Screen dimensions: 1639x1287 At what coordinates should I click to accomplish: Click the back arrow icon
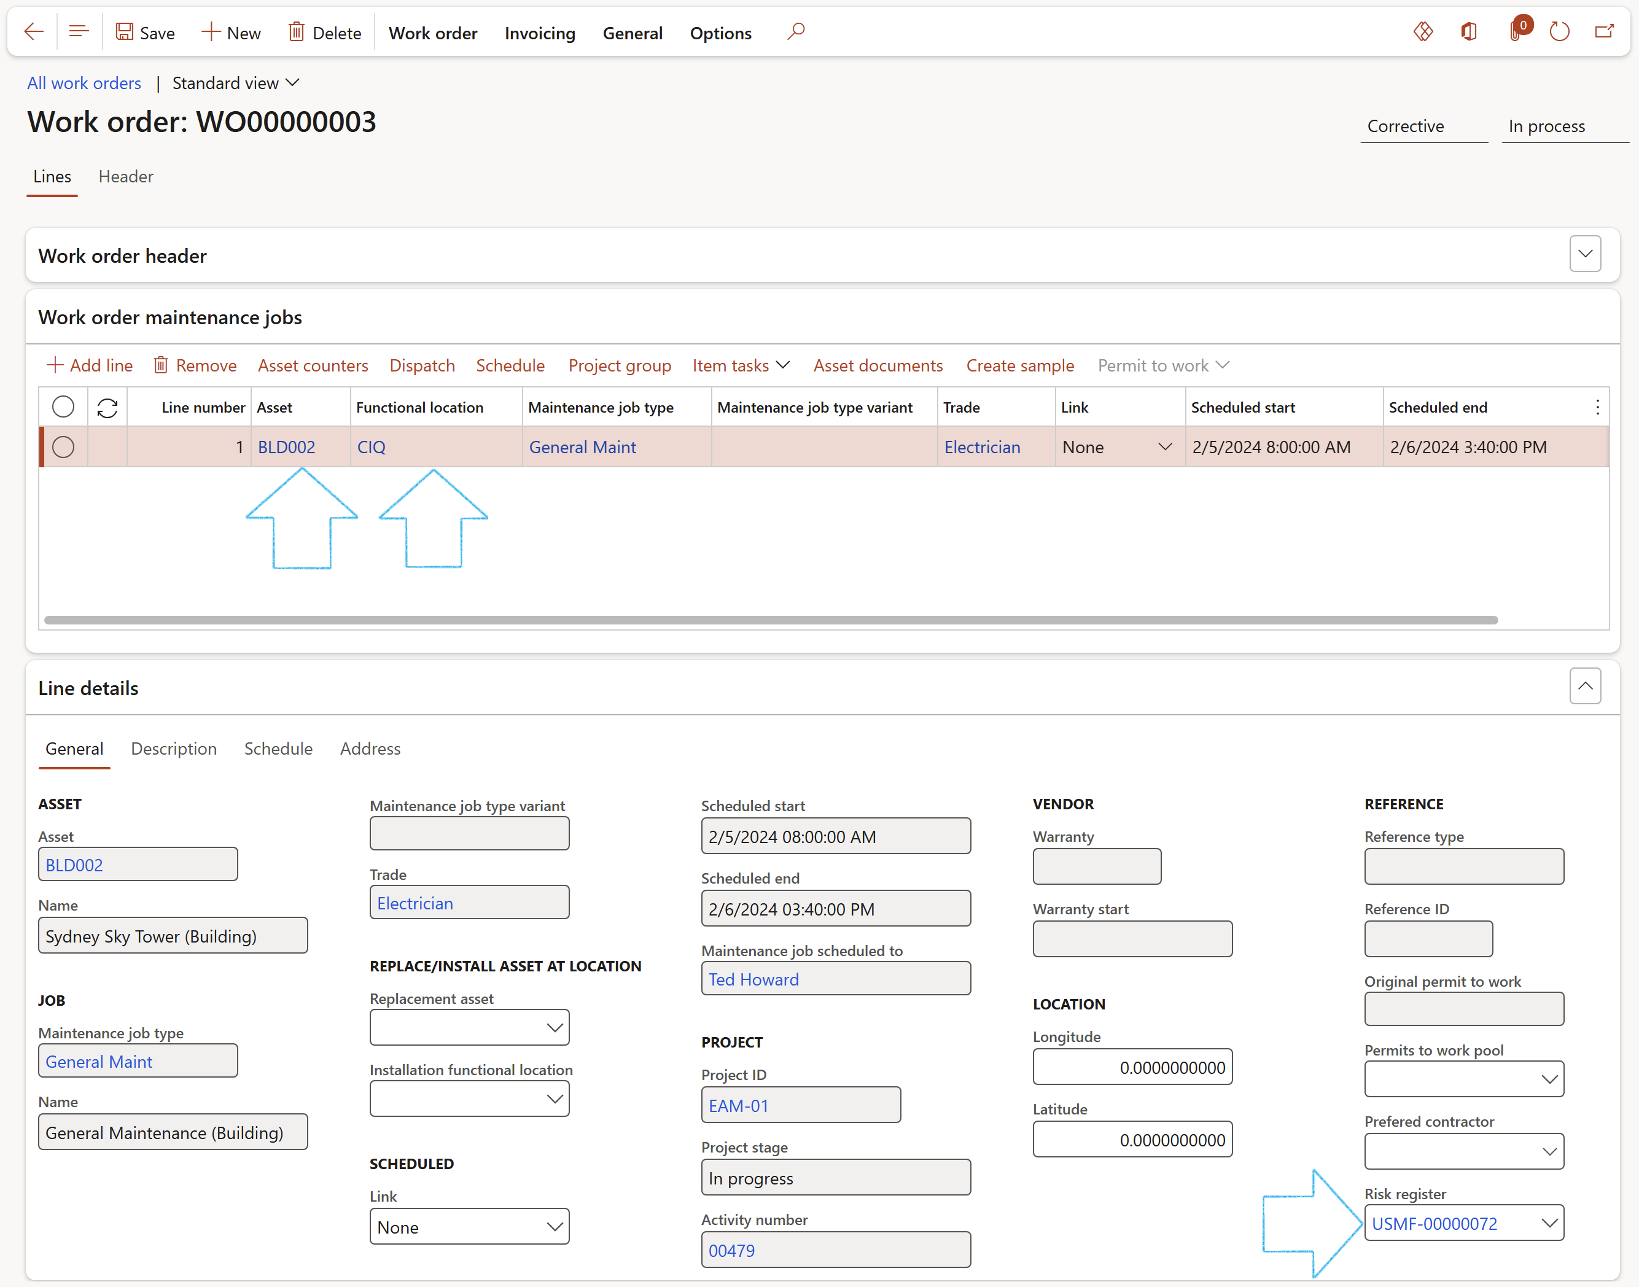33,32
